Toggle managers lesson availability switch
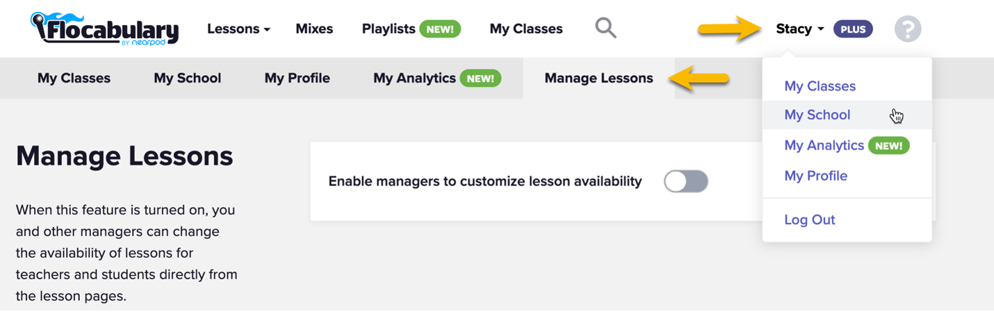994x314 pixels. tap(685, 182)
